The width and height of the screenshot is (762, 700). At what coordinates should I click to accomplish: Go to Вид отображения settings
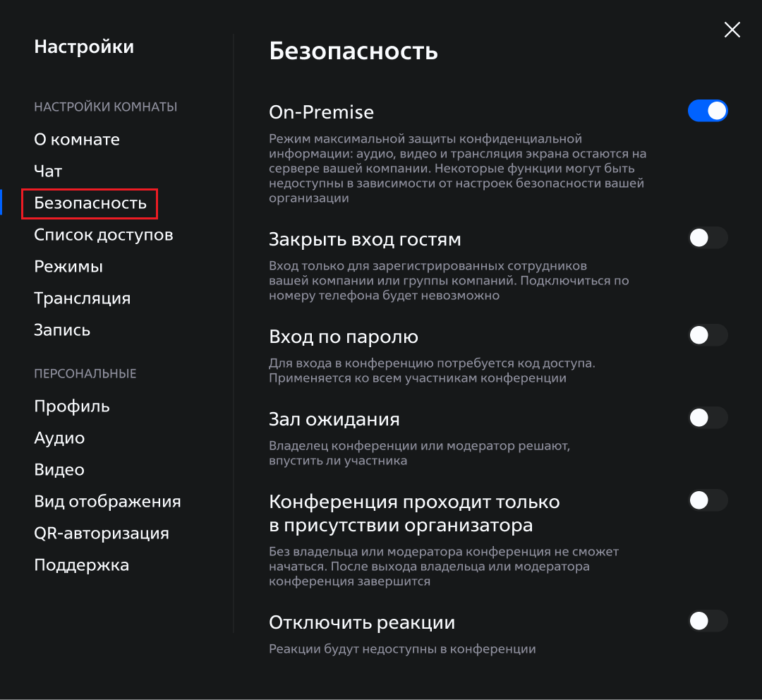(107, 502)
